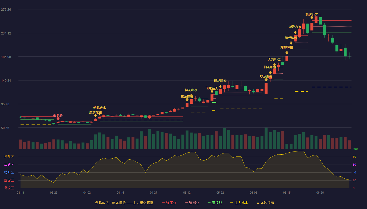
Task: Click the 80 indicator scale value
Action: (x=354, y=157)
